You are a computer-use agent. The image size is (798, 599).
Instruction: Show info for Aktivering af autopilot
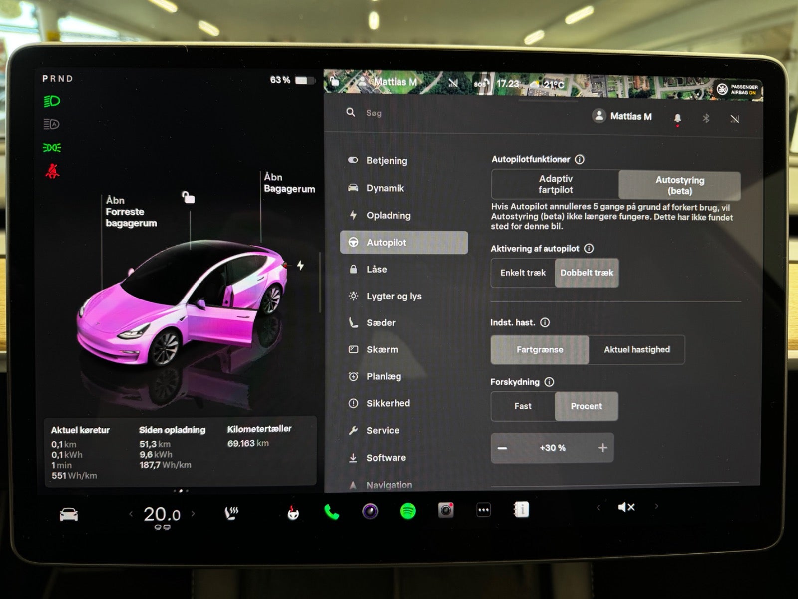tap(589, 248)
